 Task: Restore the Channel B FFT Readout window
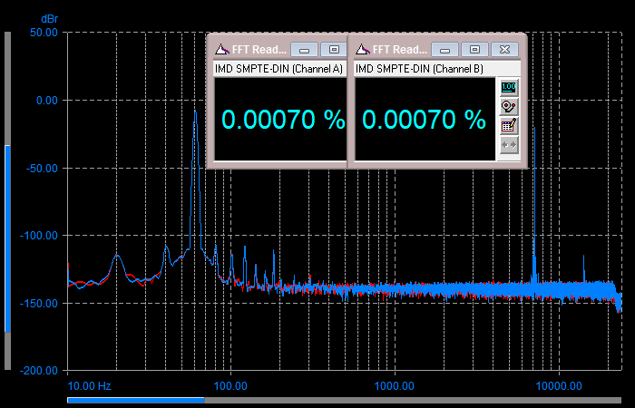[x=474, y=49]
